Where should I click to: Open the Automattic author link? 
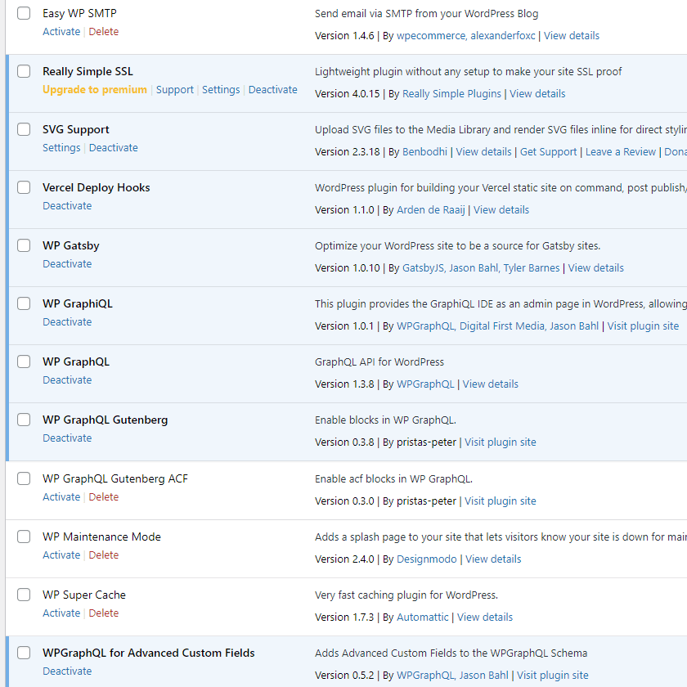tap(422, 617)
